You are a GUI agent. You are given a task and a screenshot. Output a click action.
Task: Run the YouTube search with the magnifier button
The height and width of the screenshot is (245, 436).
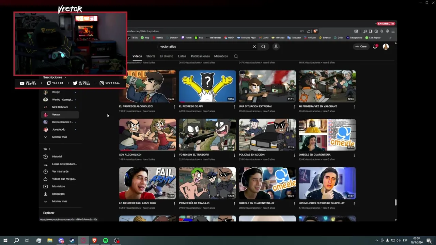[263, 47]
